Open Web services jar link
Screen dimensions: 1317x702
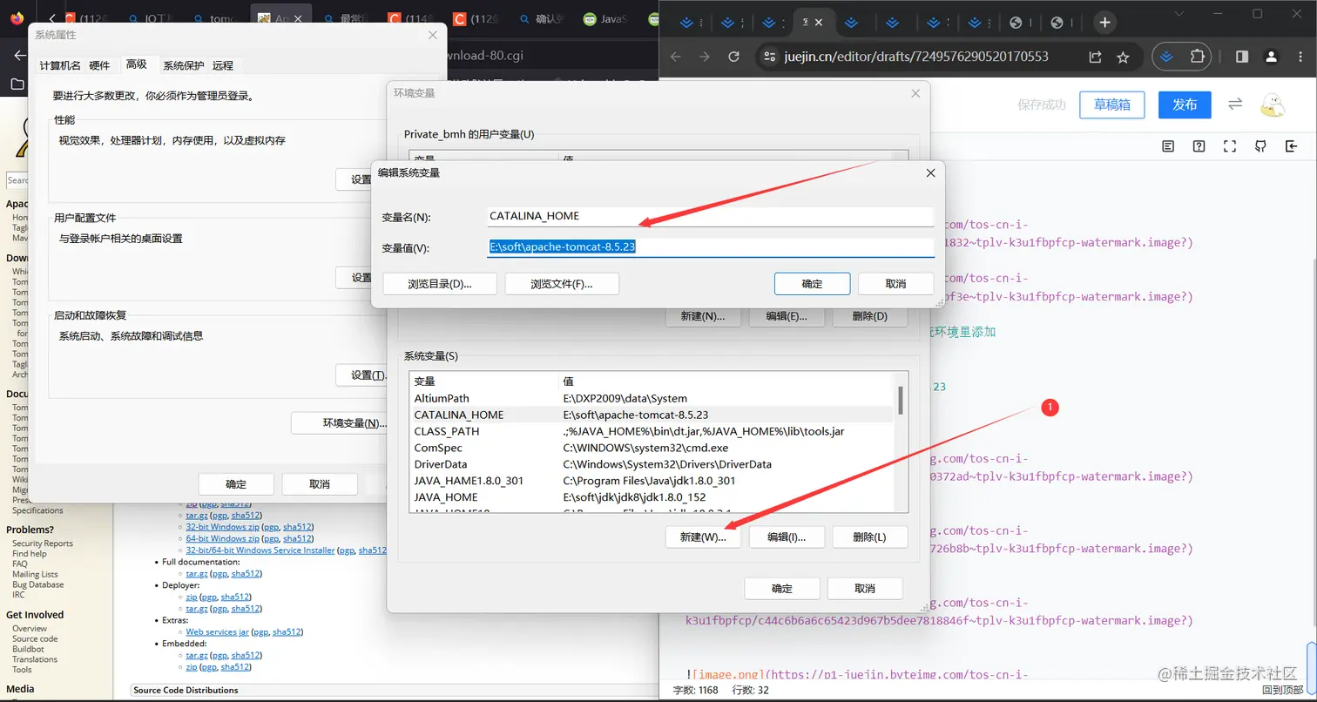(218, 631)
